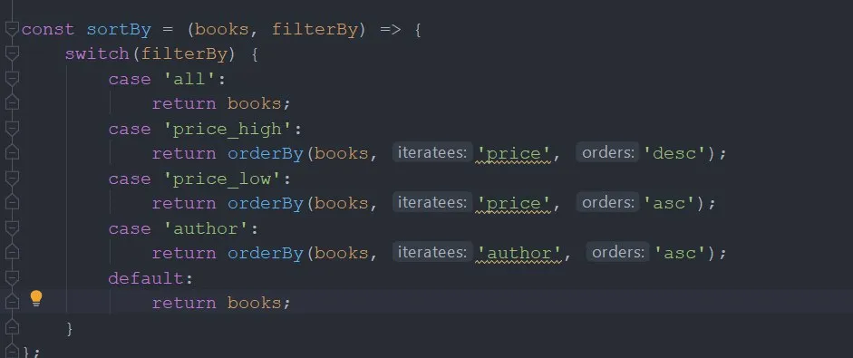Click the underlined 'author' string literal
853x358 pixels.
[519, 253]
